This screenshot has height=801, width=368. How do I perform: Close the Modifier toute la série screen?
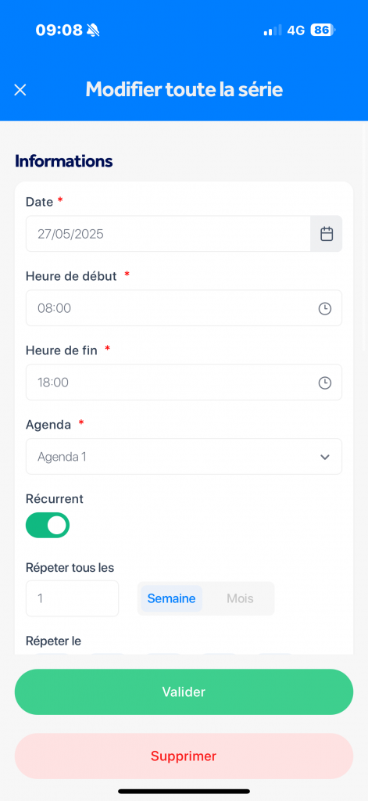pos(20,91)
